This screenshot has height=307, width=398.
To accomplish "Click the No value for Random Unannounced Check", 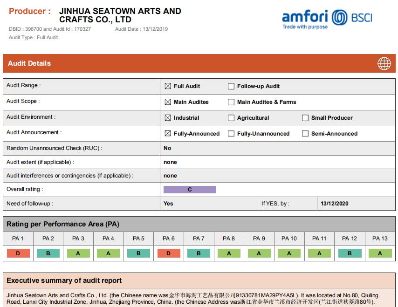I will [167, 148].
